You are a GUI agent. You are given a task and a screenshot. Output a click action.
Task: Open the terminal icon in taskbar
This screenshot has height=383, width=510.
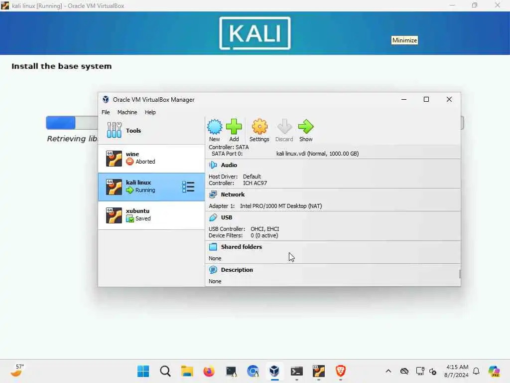click(x=297, y=371)
